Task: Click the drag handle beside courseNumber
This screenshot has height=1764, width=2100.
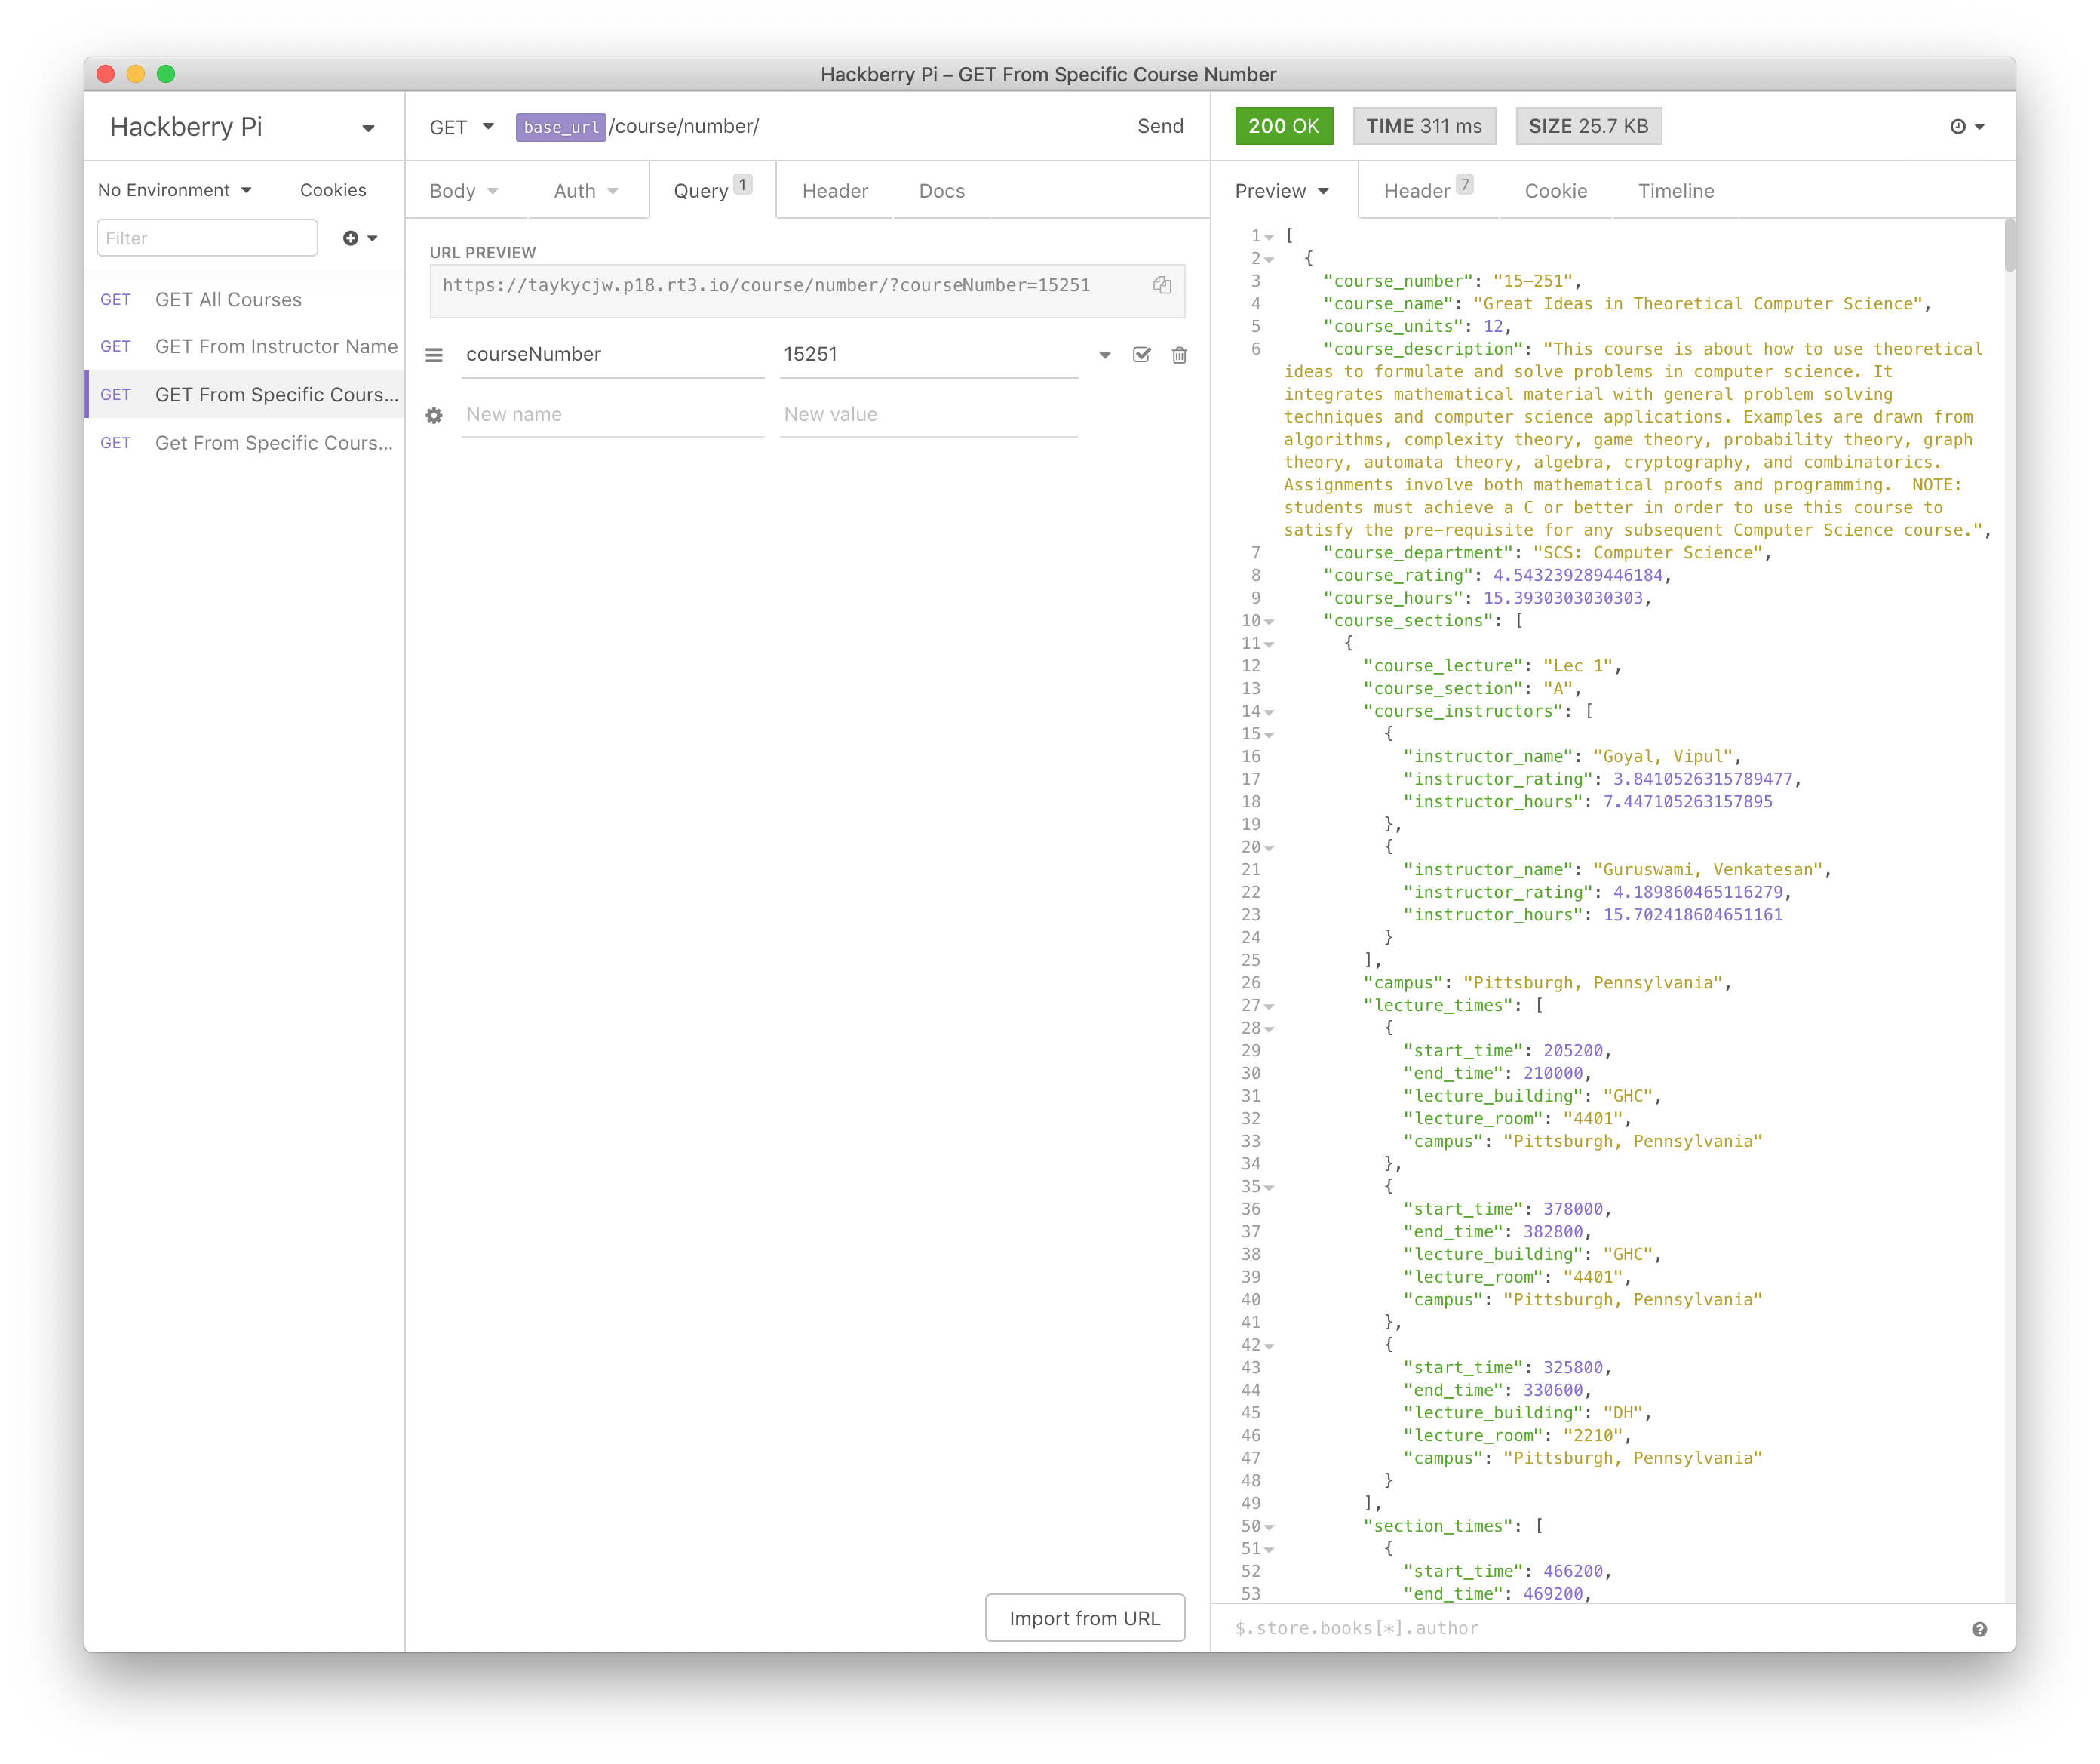Action: pyautogui.click(x=434, y=355)
